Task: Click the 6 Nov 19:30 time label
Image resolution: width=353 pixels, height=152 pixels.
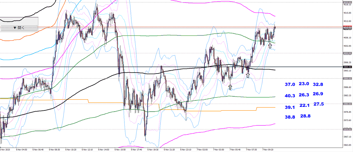Action: pyautogui.click(x=153, y=149)
